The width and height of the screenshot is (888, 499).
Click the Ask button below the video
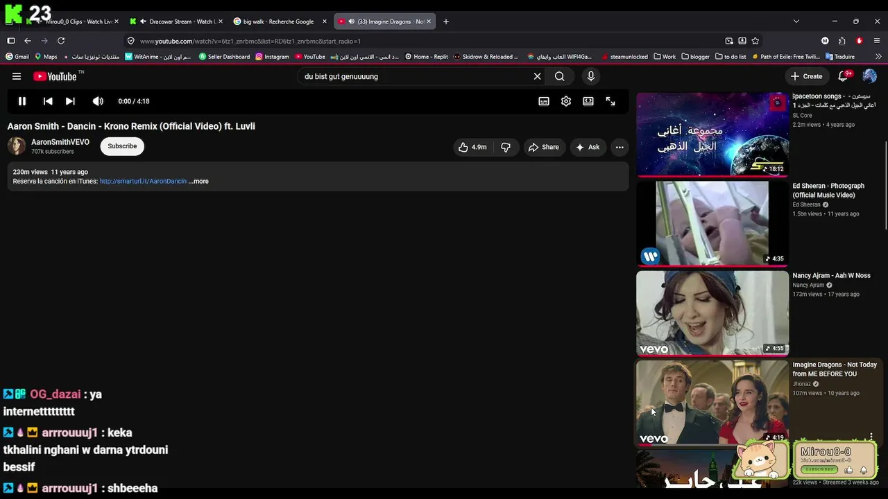[588, 147]
